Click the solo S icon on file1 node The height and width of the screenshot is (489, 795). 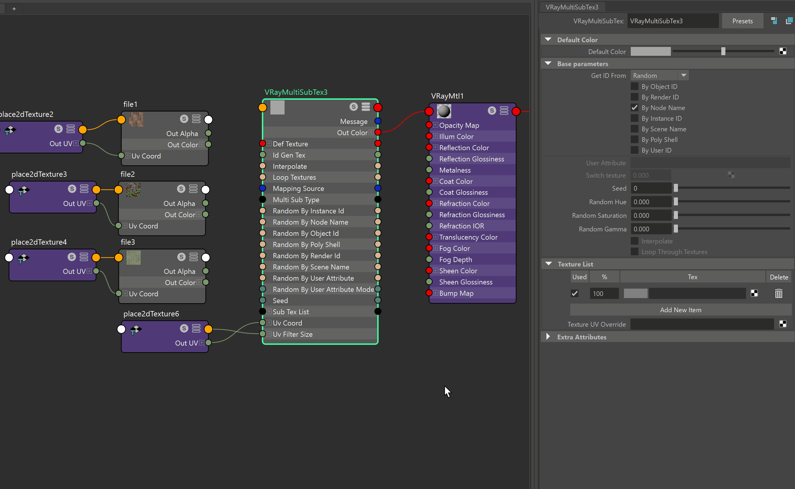pyautogui.click(x=184, y=119)
